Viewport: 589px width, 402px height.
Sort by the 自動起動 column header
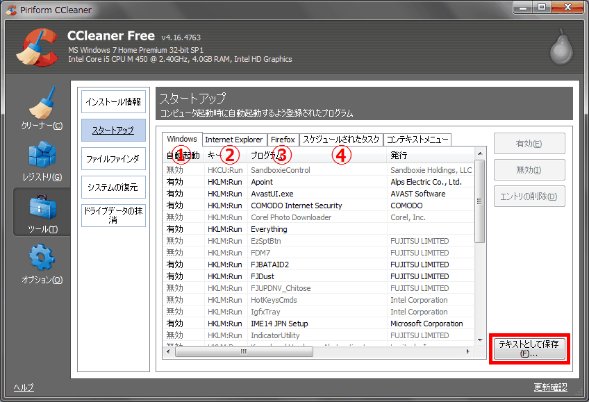(x=183, y=155)
